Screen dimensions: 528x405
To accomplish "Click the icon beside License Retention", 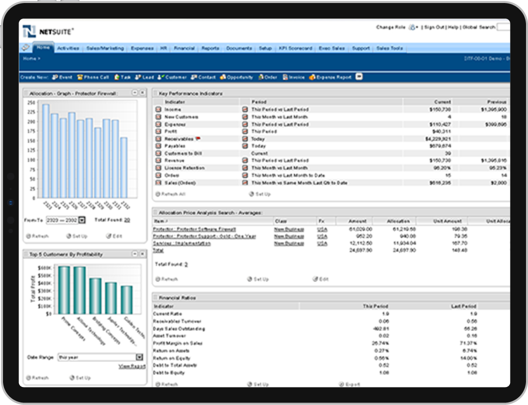I will tap(158, 168).
